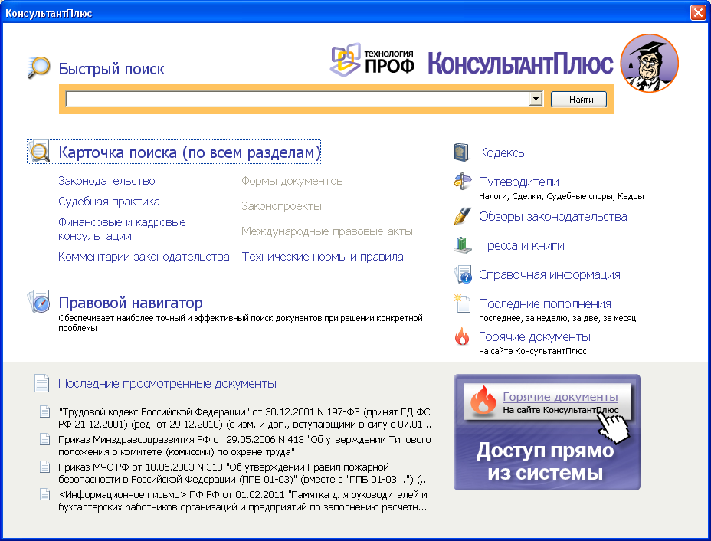711x541 pixels.
Task: Click the Карточка поиска magnifier icon
Action: click(x=40, y=152)
